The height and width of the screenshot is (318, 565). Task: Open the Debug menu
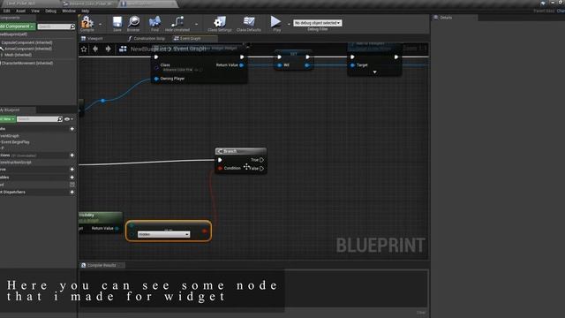click(x=51, y=11)
